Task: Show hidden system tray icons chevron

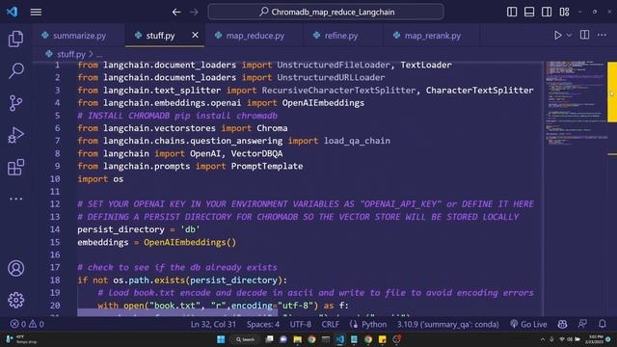Action: pos(543,339)
